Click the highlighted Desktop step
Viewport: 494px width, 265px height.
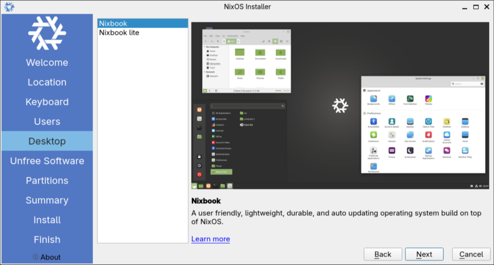47,141
